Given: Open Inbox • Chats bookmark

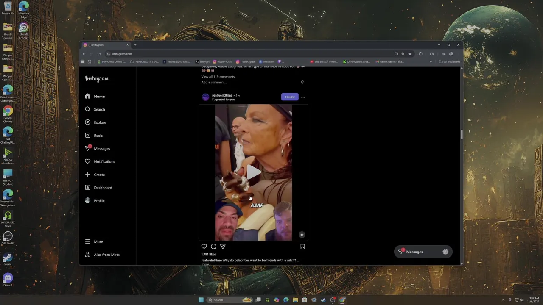Looking at the screenshot, I should pyautogui.click(x=223, y=62).
